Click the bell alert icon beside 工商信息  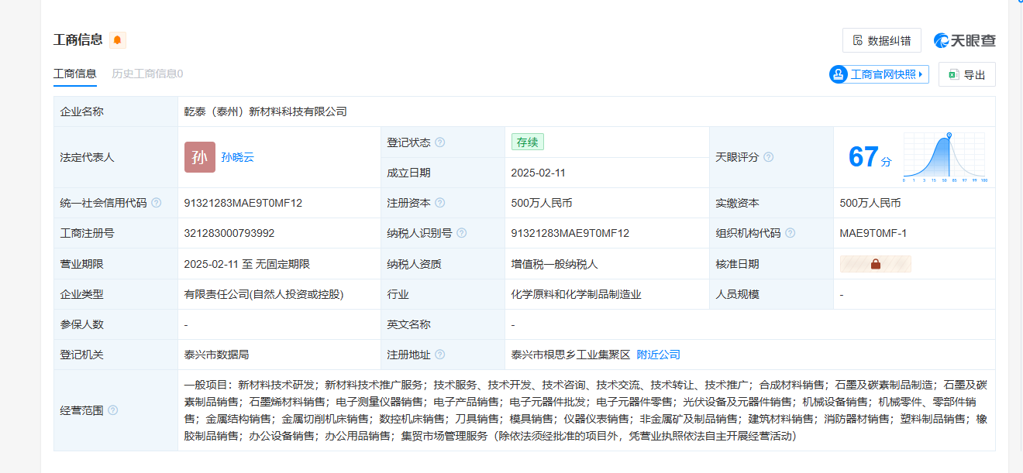117,40
